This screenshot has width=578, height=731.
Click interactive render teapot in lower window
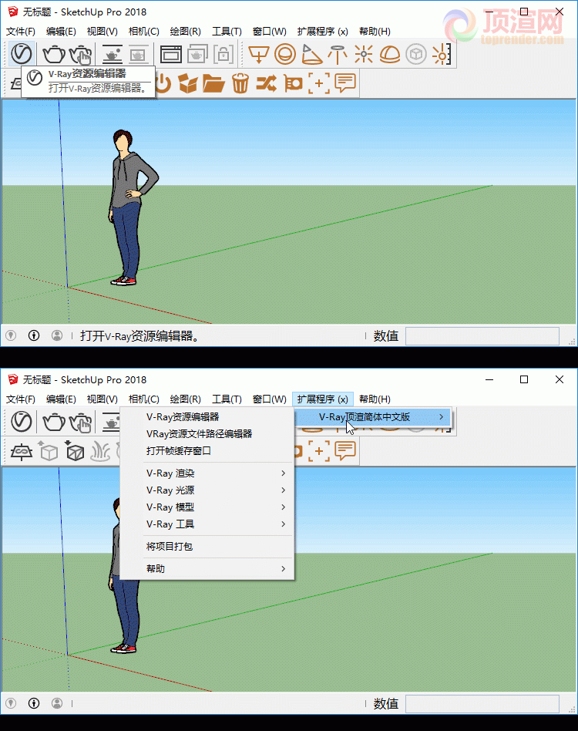[x=81, y=422]
